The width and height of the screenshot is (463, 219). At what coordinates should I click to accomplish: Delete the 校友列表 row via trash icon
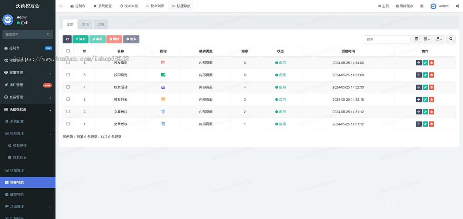(x=431, y=100)
